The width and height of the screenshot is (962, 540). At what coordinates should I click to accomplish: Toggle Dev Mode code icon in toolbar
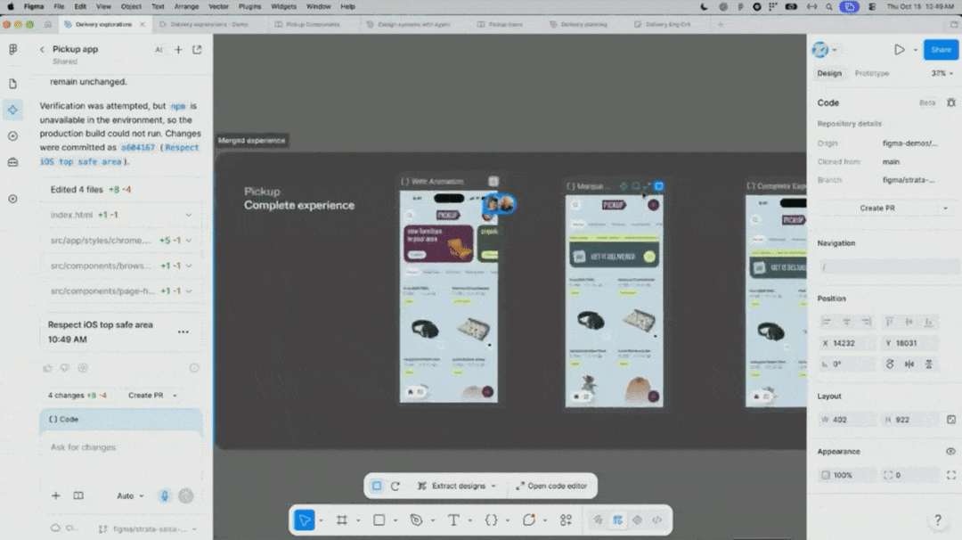pyautogui.click(x=657, y=520)
